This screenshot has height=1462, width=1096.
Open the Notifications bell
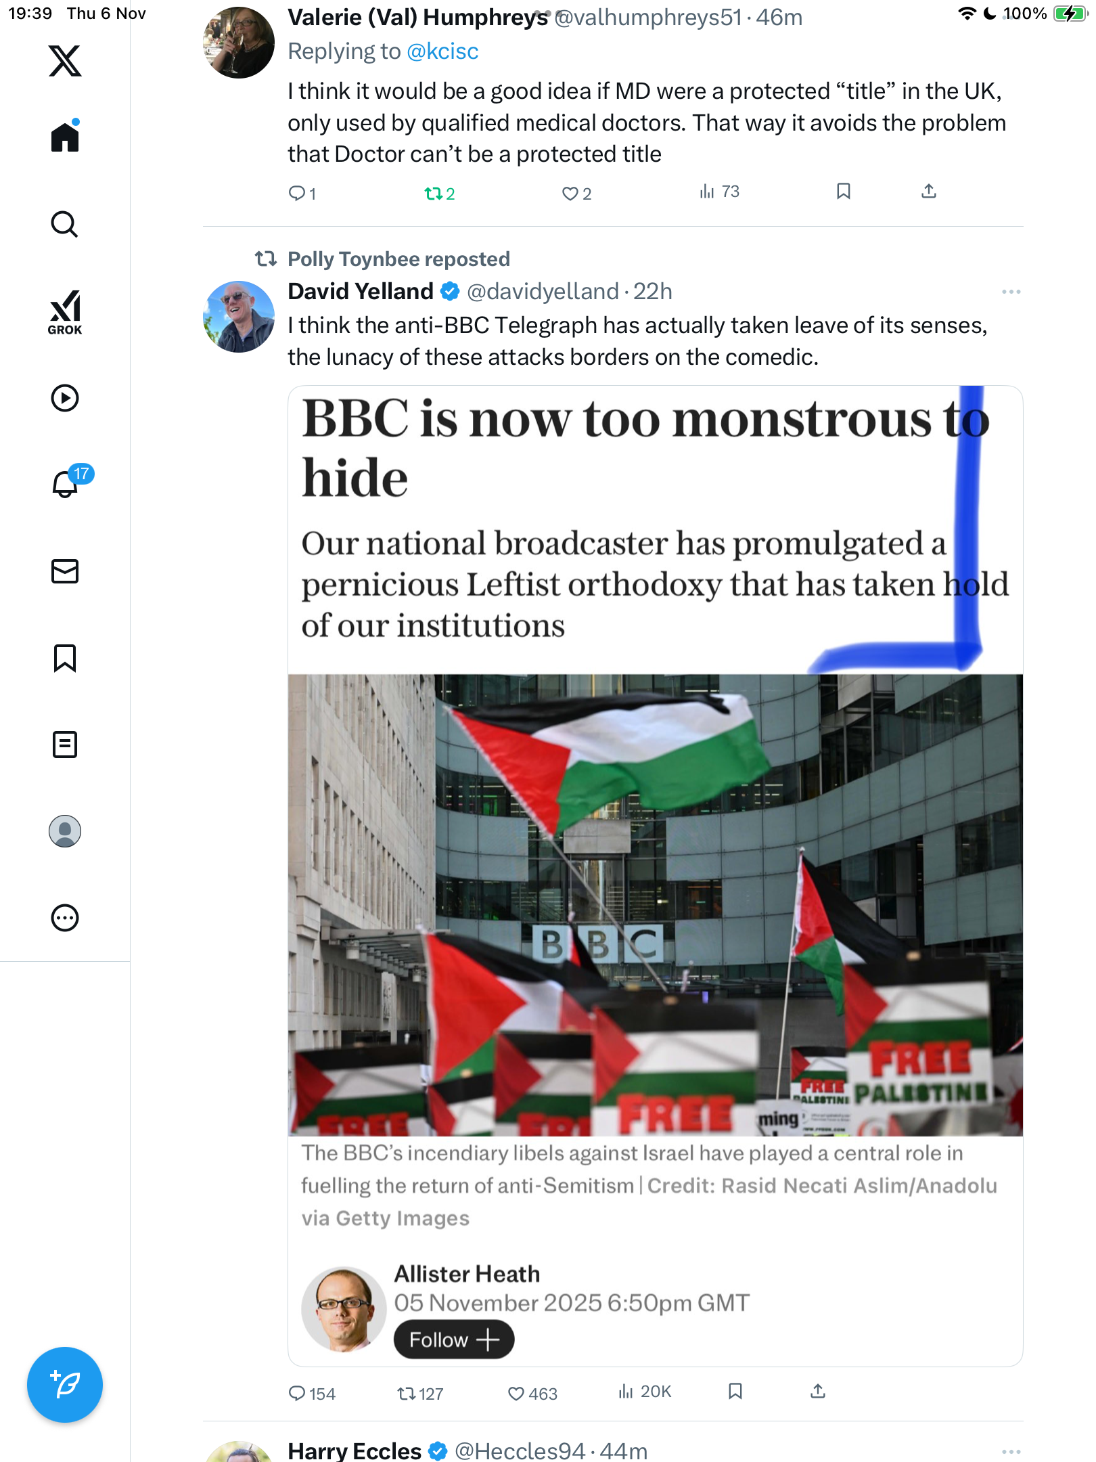pyautogui.click(x=66, y=484)
